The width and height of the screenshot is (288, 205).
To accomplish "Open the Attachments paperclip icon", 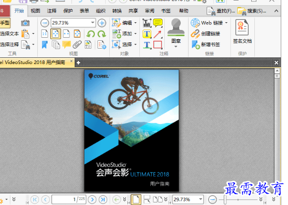I will 77,44.
